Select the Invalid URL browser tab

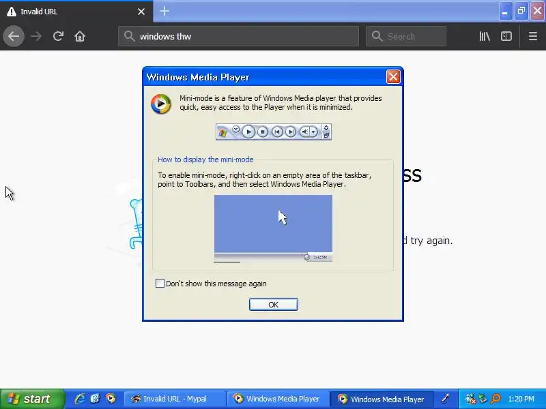pos(76,12)
